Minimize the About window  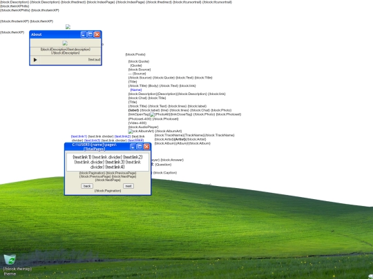point(84,34)
